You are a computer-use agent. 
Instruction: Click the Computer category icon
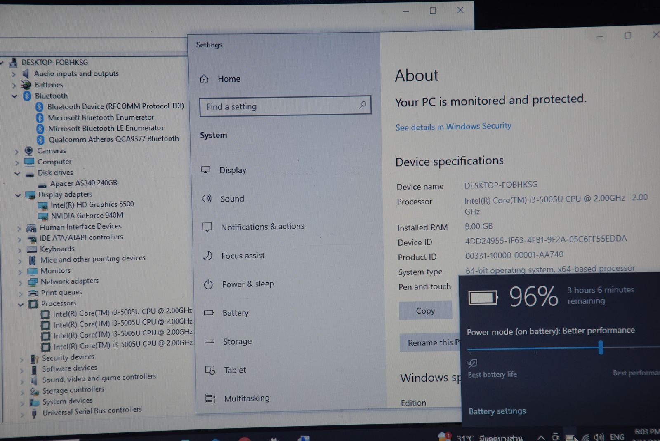pos(29,162)
